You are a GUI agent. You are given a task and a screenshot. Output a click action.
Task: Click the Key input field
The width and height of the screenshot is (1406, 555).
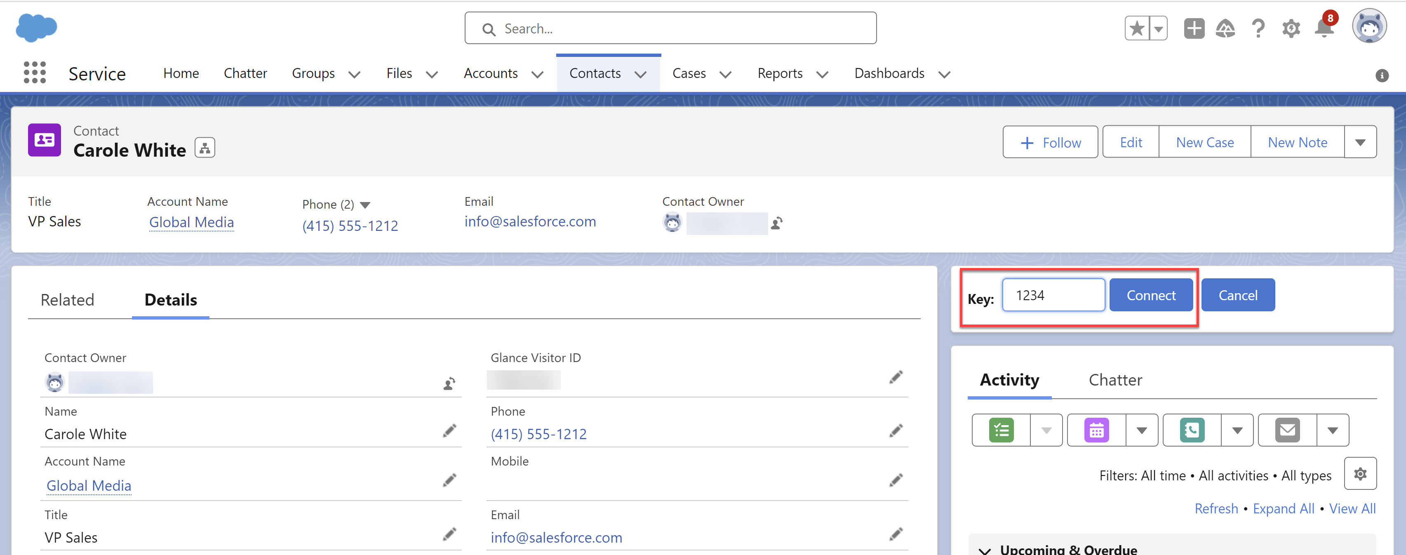tap(1053, 295)
